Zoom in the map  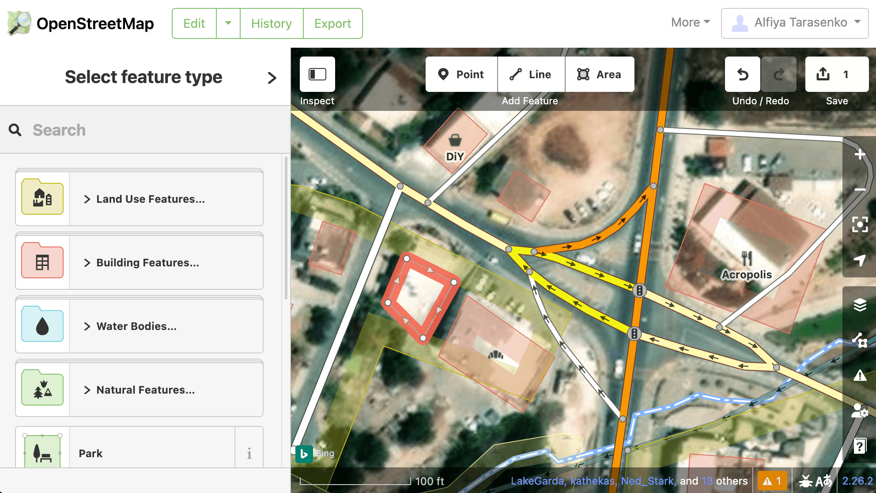click(x=860, y=155)
